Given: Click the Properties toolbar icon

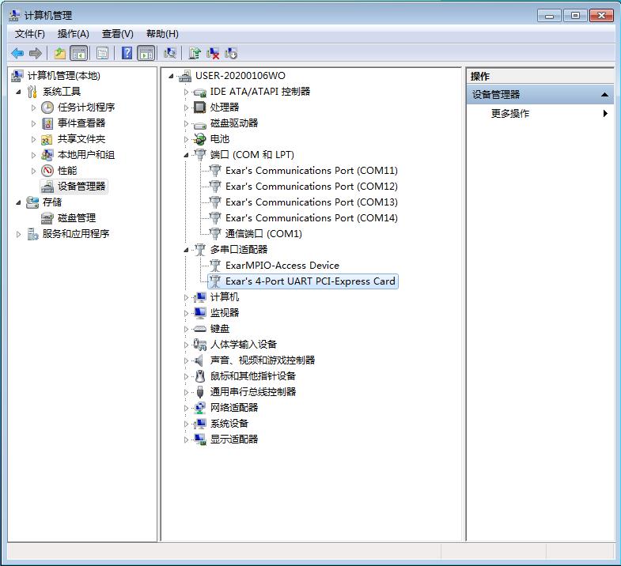Looking at the screenshot, I should (102, 53).
